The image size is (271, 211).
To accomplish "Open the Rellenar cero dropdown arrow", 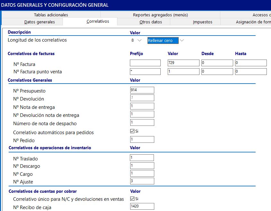I will (x=182, y=40).
